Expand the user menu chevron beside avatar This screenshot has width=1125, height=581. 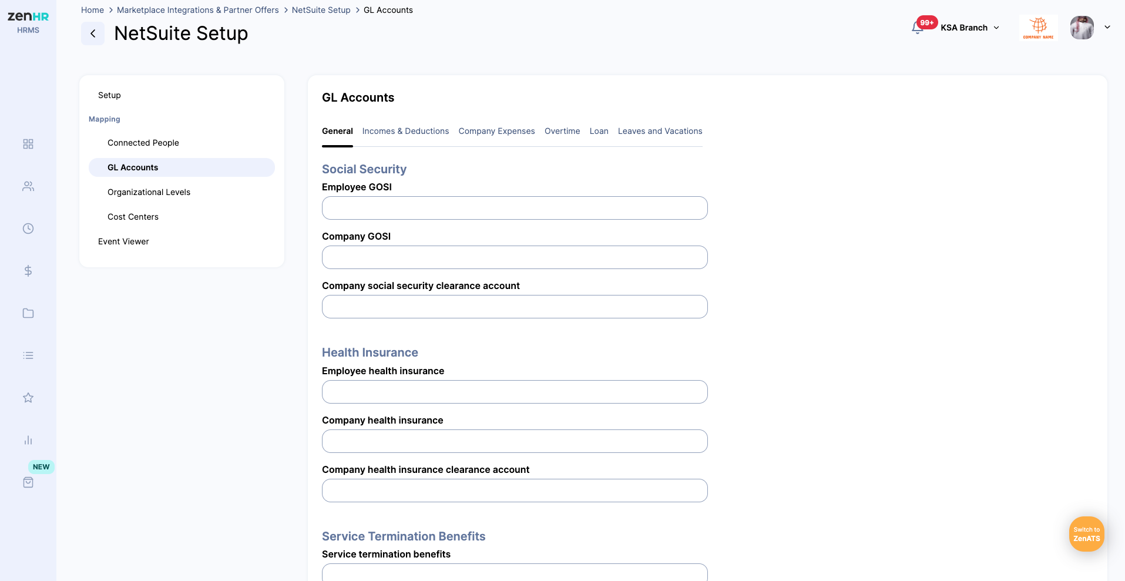[1107, 27]
